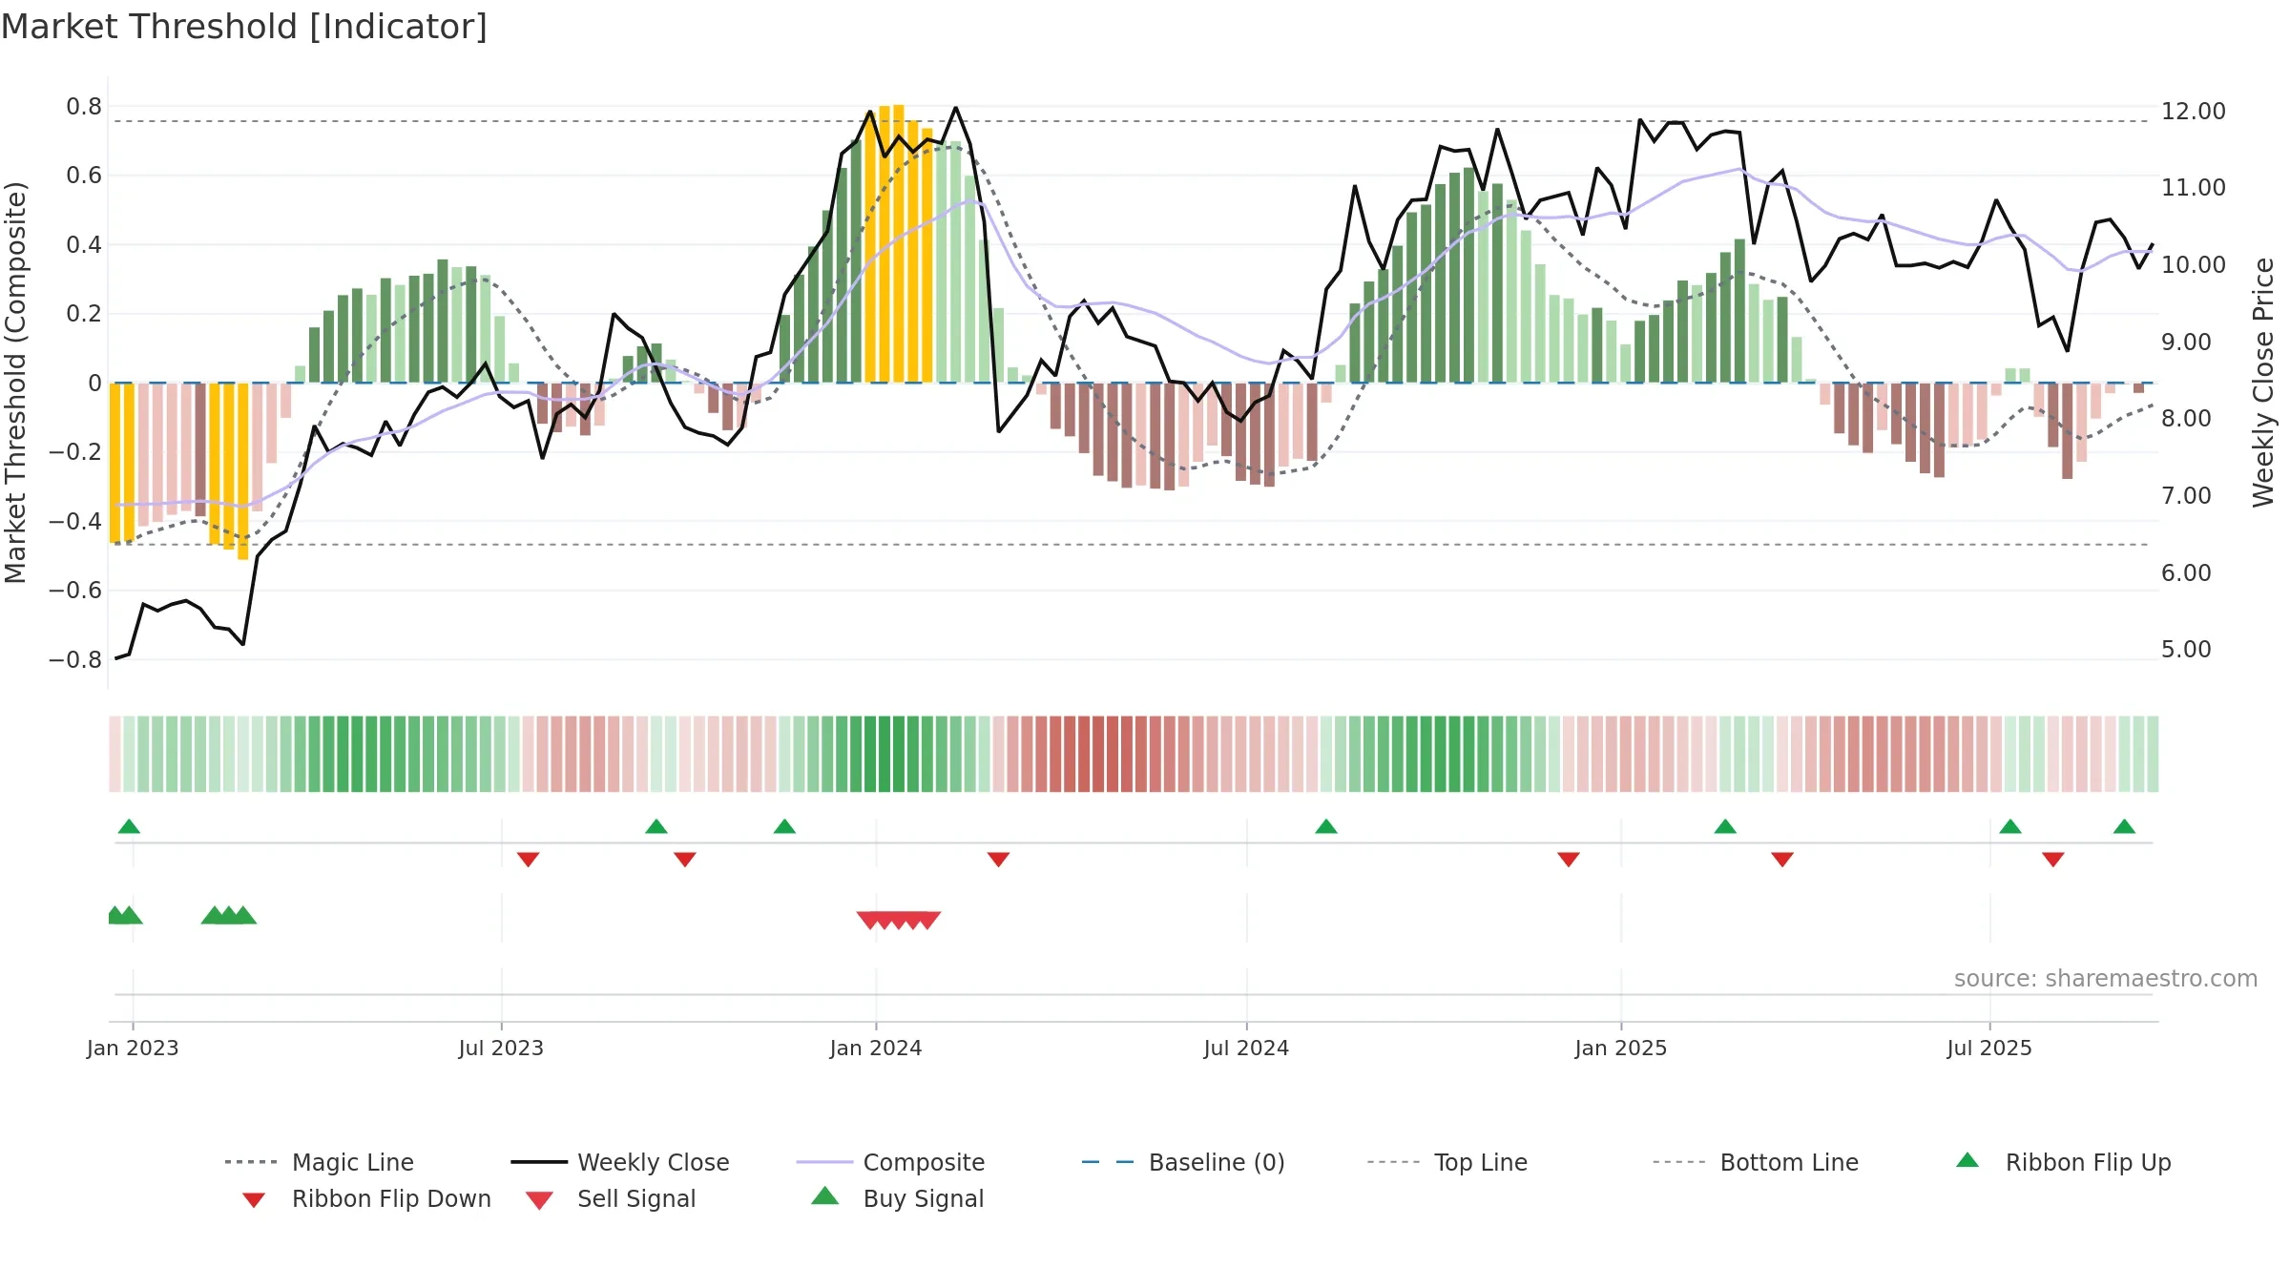Viewport: 2290px width, 1288px height.
Task: Click the Market Threshold [Indicator] chart title
Action: tap(244, 27)
